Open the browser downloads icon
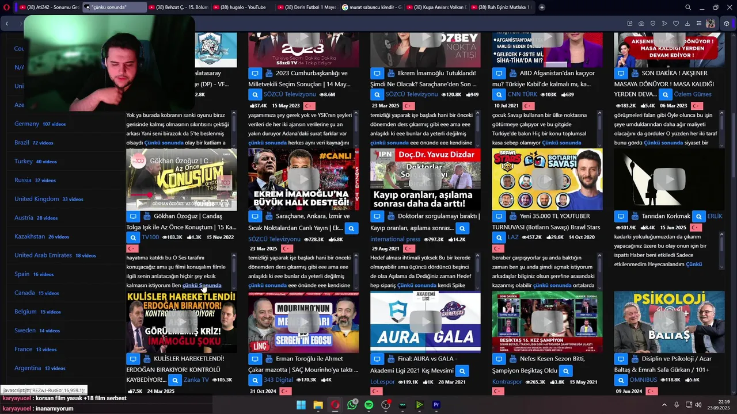This screenshot has width=737, height=414. pos(687,24)
